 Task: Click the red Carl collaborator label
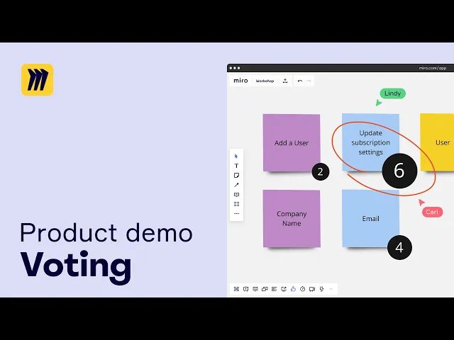(x=432, y=212)
